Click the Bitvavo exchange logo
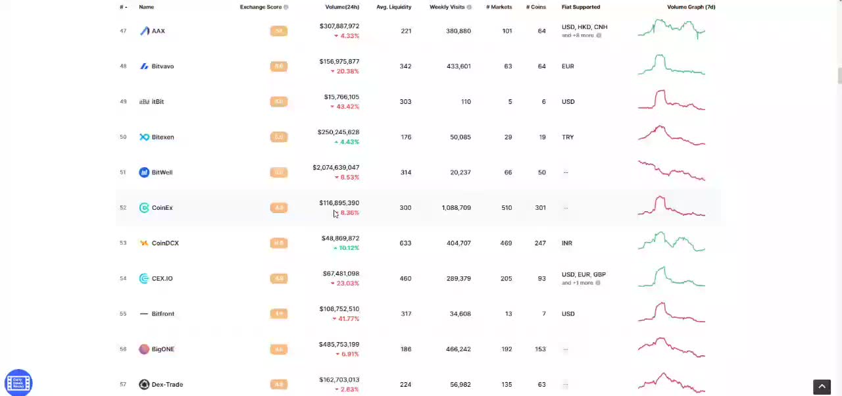 (x=144, y=66)
